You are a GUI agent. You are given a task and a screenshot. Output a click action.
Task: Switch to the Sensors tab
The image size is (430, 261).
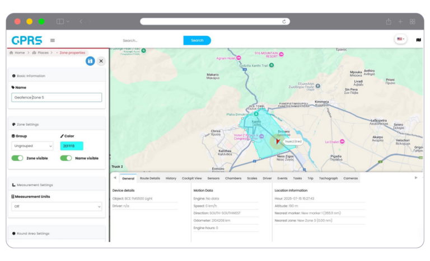[x=213, y=178]
